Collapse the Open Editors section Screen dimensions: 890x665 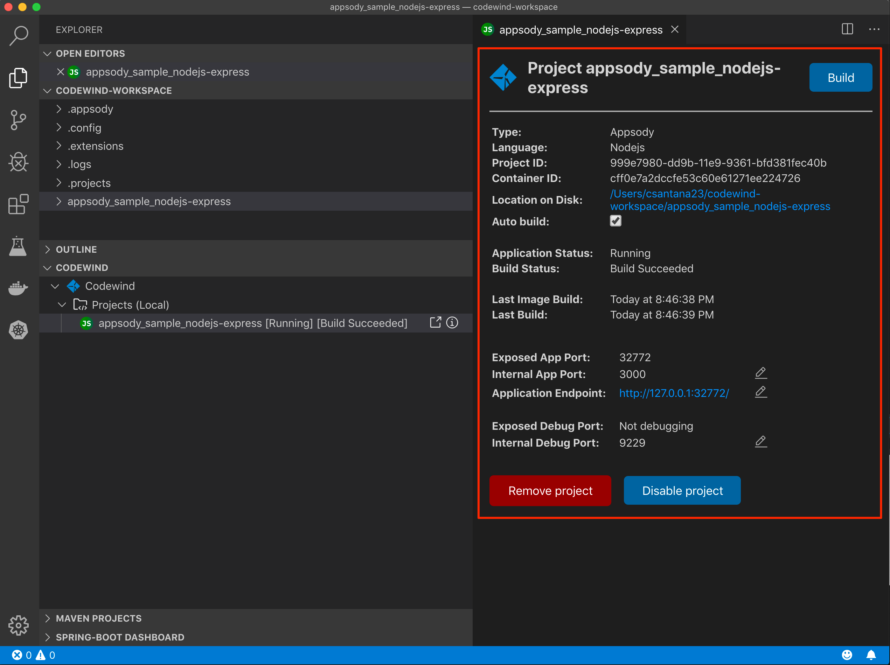256,54
